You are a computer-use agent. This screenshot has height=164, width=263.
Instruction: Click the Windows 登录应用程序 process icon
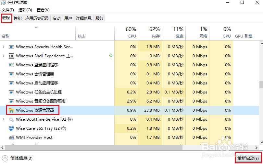(11, 65)
